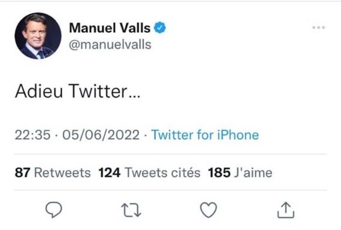Click the 22:35 timestamp

(x=33, y=135)
